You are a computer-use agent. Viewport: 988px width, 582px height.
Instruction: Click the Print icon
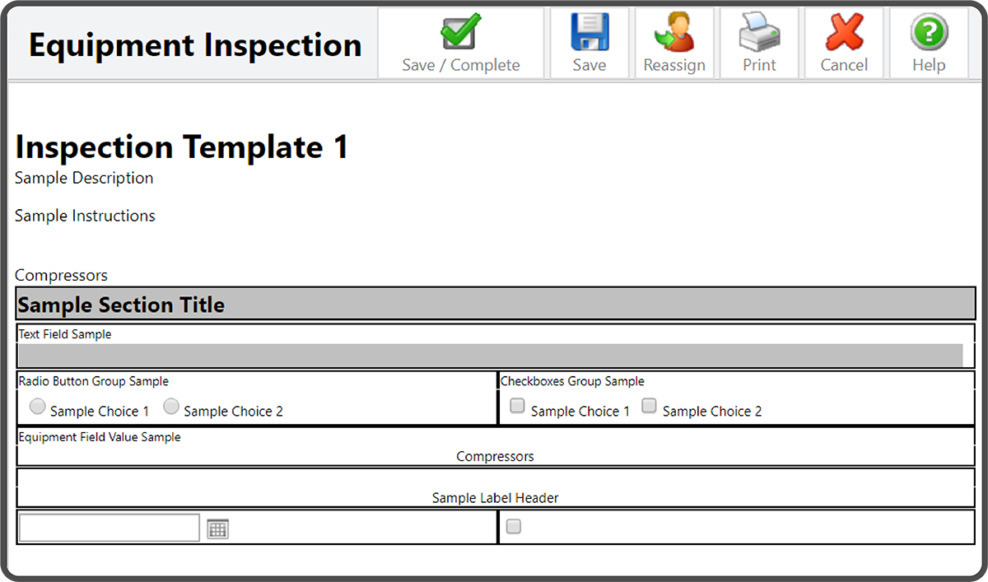758,32
